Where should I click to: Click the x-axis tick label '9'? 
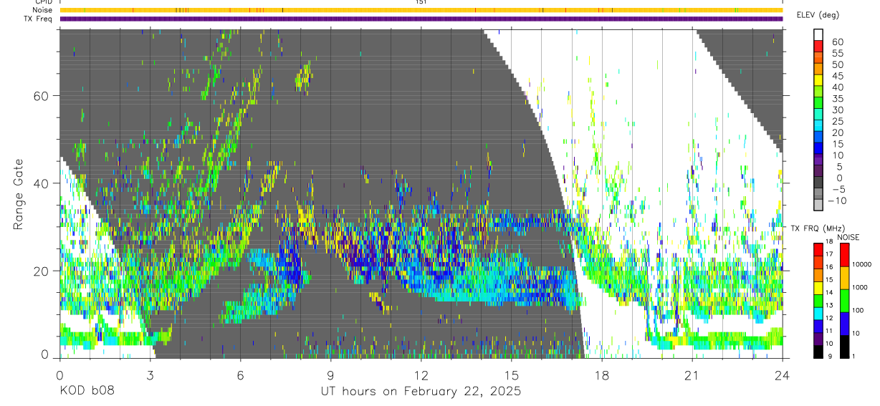(x=331, y=374)
